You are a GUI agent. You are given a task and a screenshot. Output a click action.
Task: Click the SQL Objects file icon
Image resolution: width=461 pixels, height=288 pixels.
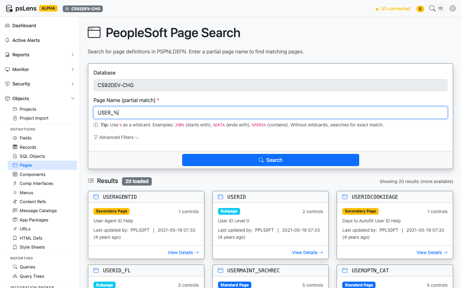coord(15,156)
